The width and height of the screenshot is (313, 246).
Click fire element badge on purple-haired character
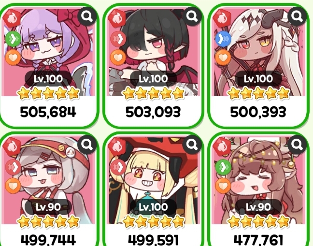click(x=12, y=18)
